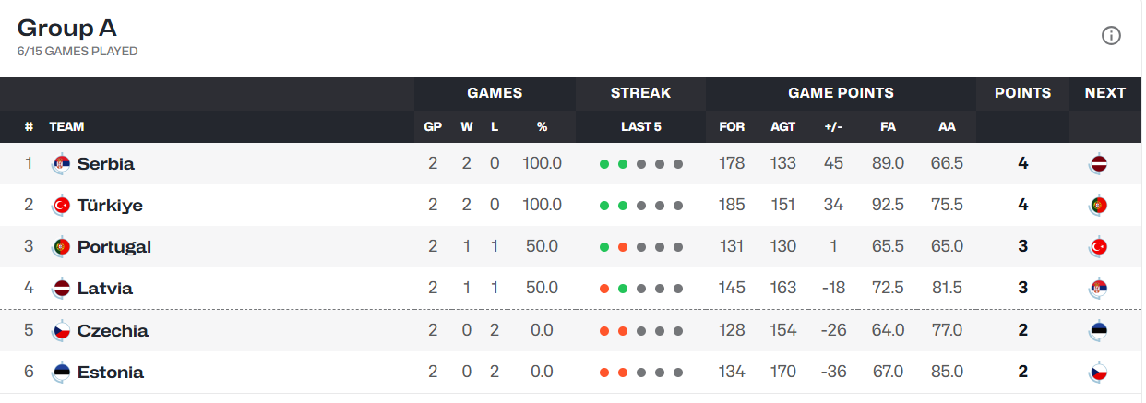Click the +/- point difference column header
1146x403 pixels.
[x=833, y=126]
